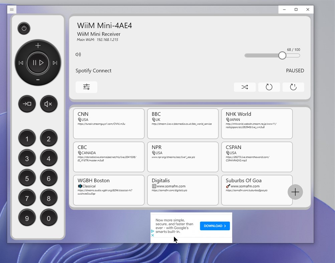335x263 pixels.
Task: Enable repeat one playback
Action: point(293,87)
